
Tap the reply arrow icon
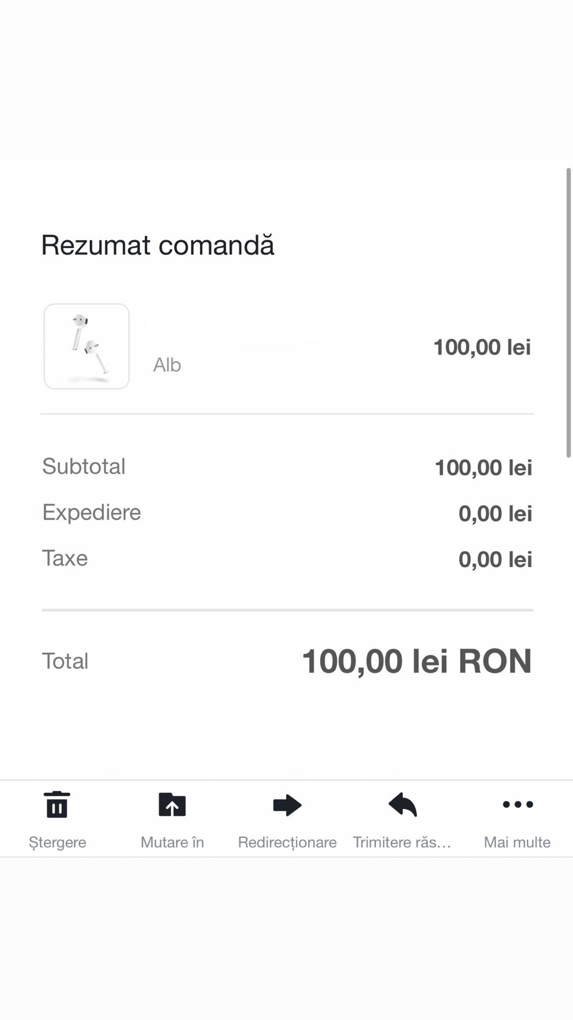coord(402,804)
